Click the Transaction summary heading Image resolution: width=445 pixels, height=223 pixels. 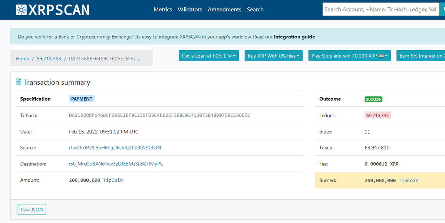click(57, 82)
